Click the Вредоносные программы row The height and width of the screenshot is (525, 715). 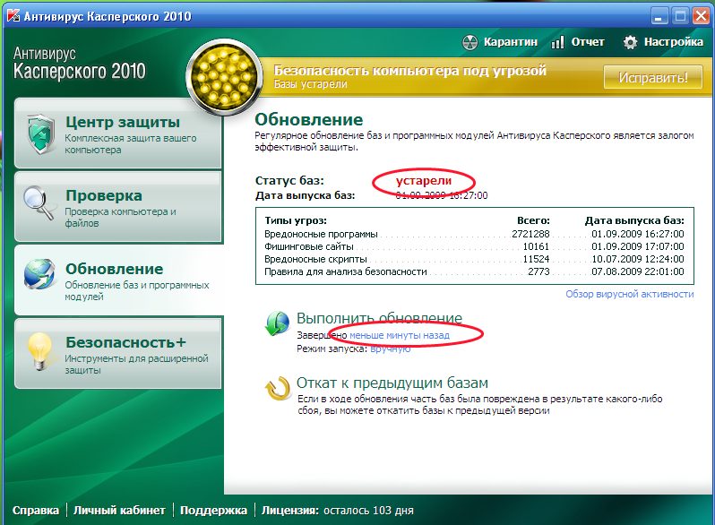(474, 234)
